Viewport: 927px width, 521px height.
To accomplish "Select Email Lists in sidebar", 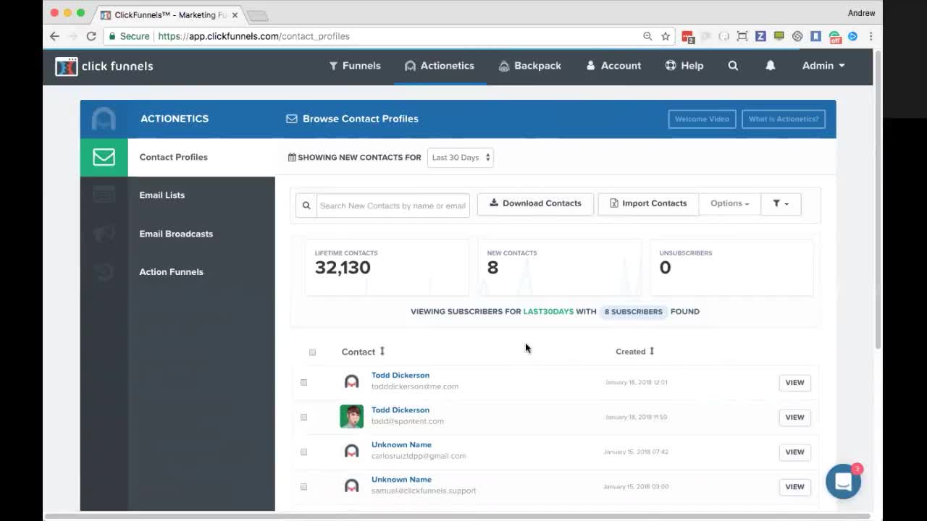I will point(162,195).
